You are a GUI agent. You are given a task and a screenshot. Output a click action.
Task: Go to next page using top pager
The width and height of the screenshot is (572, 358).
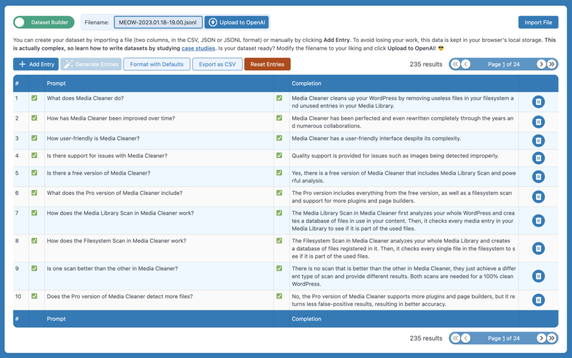coord(541,64)
